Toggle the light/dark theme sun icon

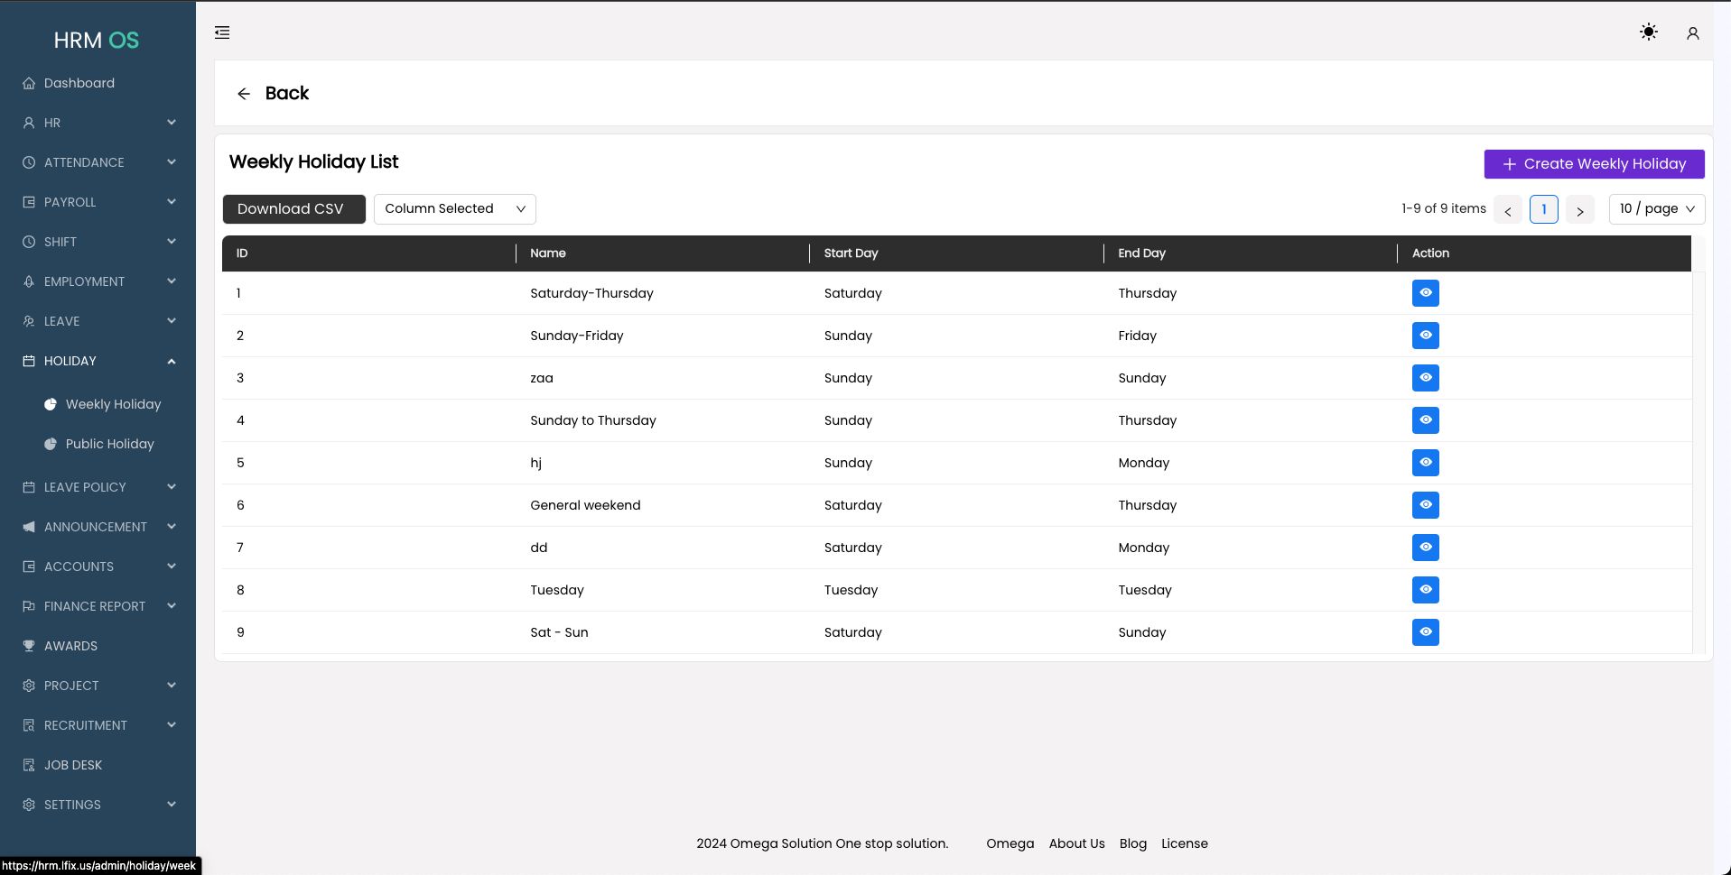coord(1648,32)
